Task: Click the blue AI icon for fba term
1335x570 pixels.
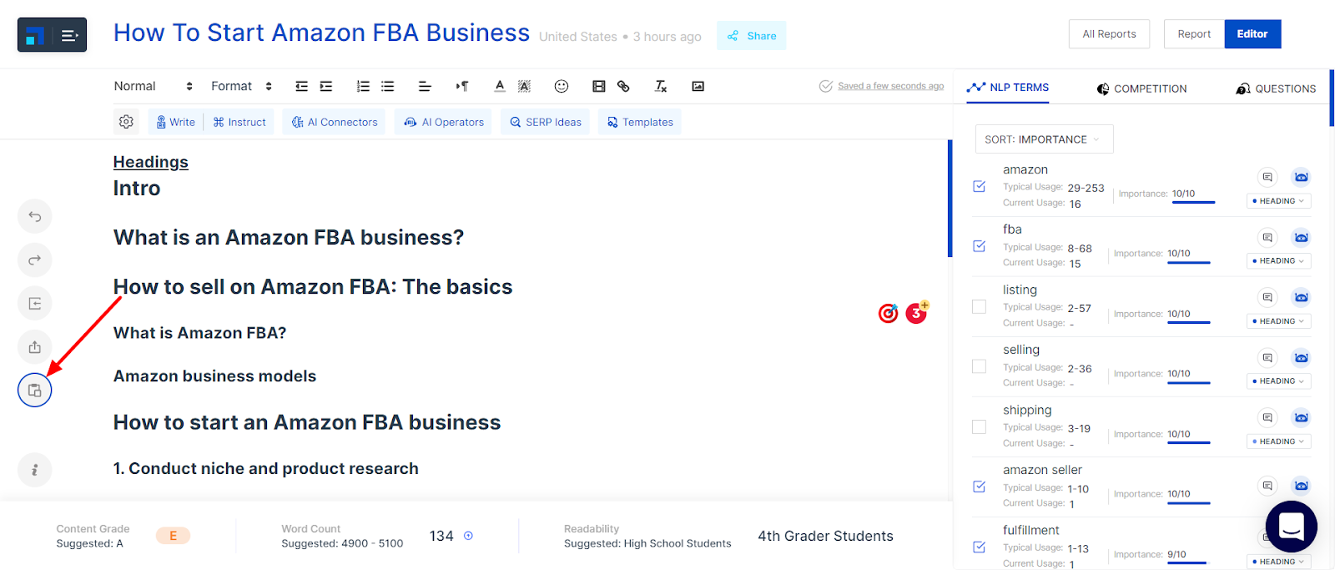Action: (1301, 238)
